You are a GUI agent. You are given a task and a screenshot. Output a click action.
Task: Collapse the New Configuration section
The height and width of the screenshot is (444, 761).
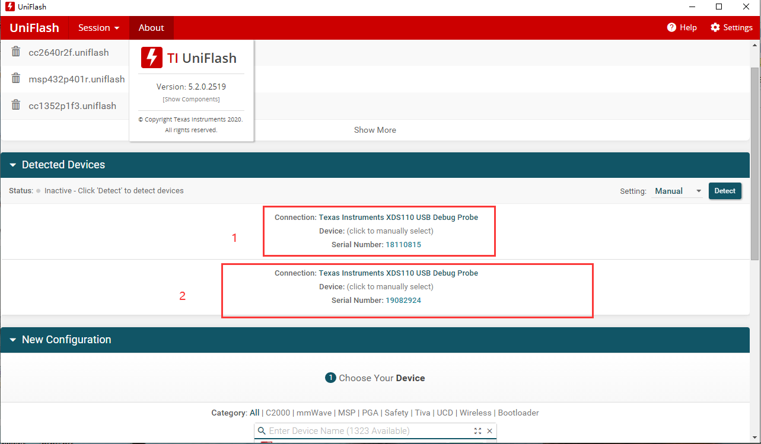13,340
